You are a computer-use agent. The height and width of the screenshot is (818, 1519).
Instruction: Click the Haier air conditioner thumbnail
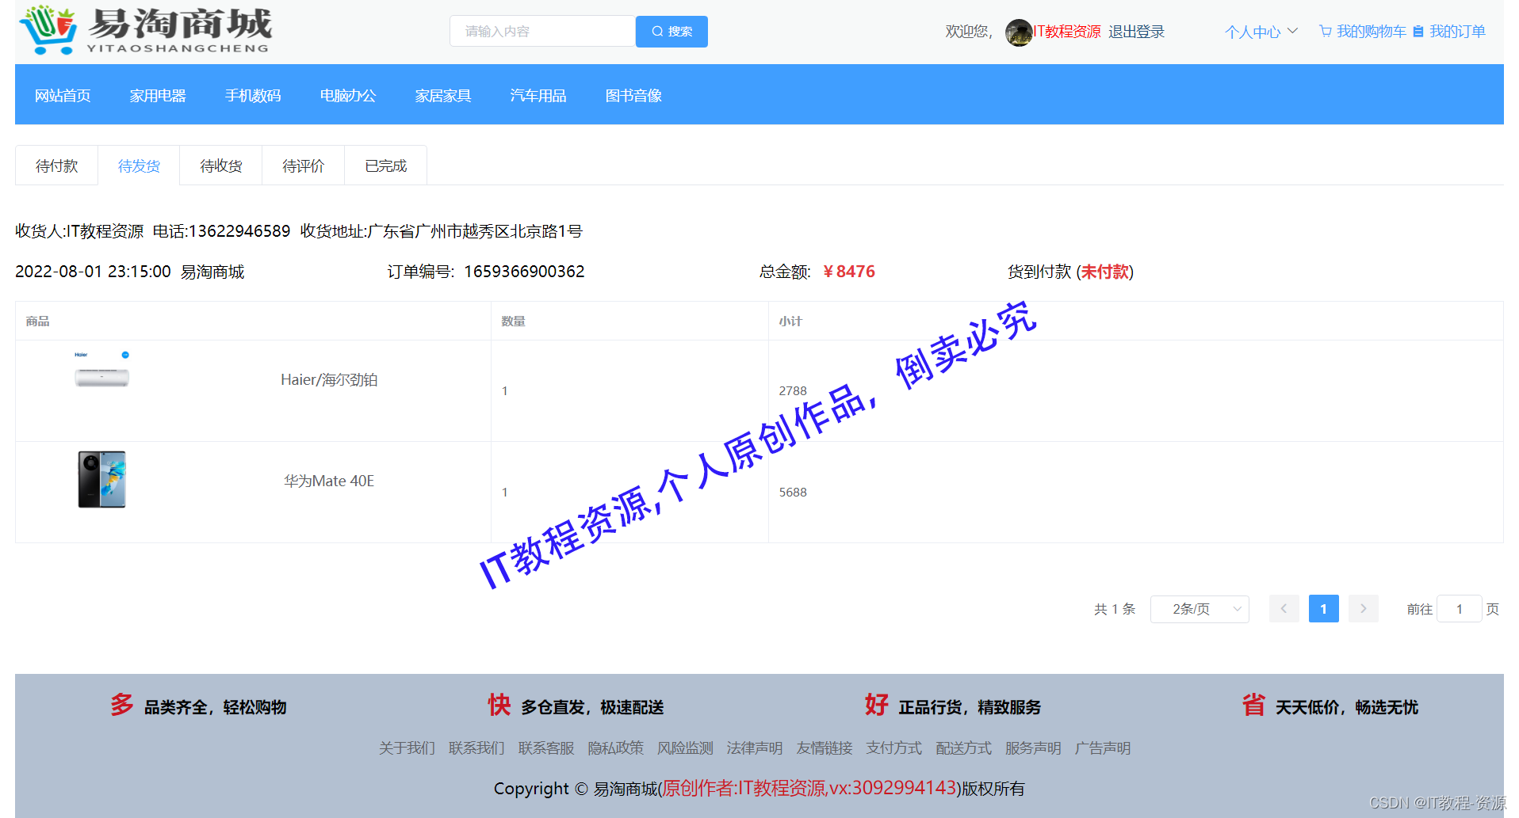[101, 370]
